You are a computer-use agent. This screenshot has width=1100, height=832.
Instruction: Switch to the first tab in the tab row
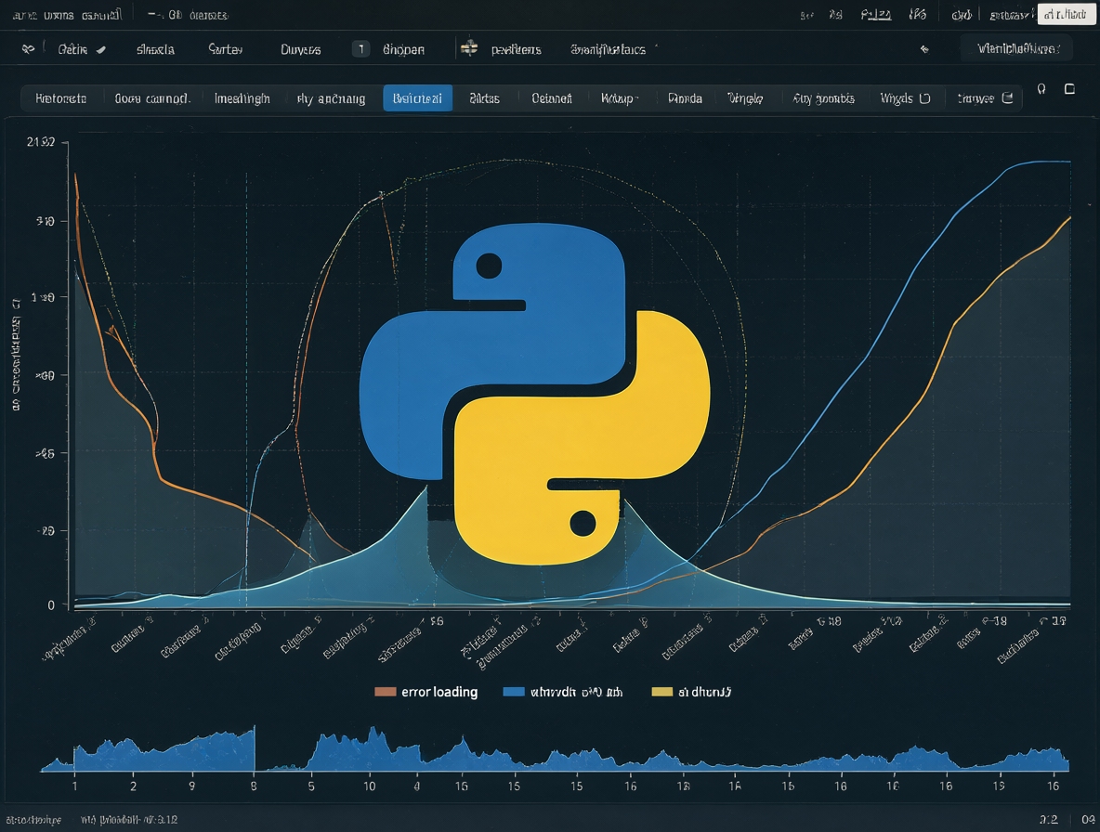pyautogui.click(x=61, y=98)
